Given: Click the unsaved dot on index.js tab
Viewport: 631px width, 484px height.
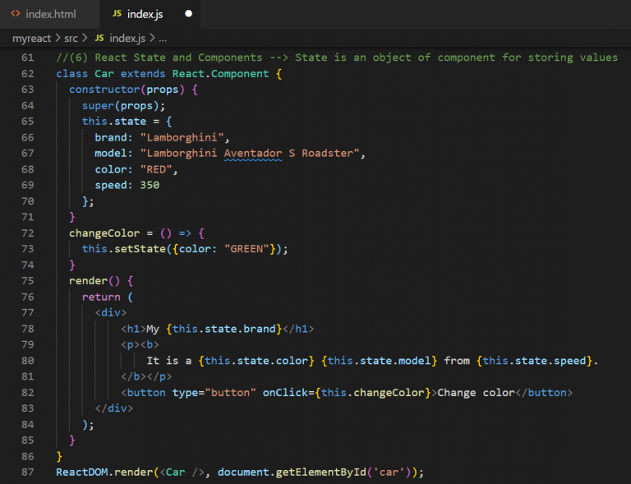Looking at the screenshot, I should click(189, 14).
